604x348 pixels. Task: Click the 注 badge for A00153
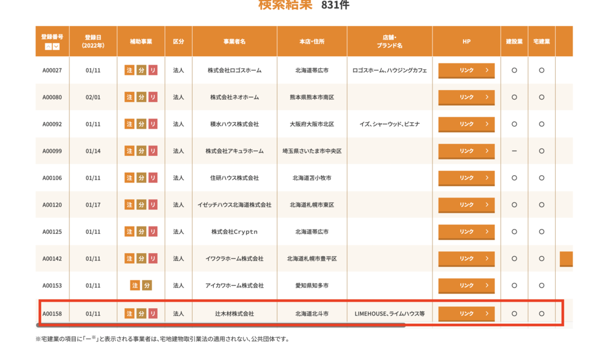pyautogui.click(x=135, y=286)
